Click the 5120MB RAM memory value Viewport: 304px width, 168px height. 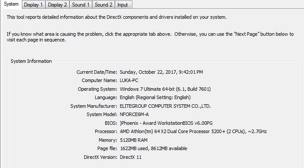pyautogui.click(x=134, y=140)
